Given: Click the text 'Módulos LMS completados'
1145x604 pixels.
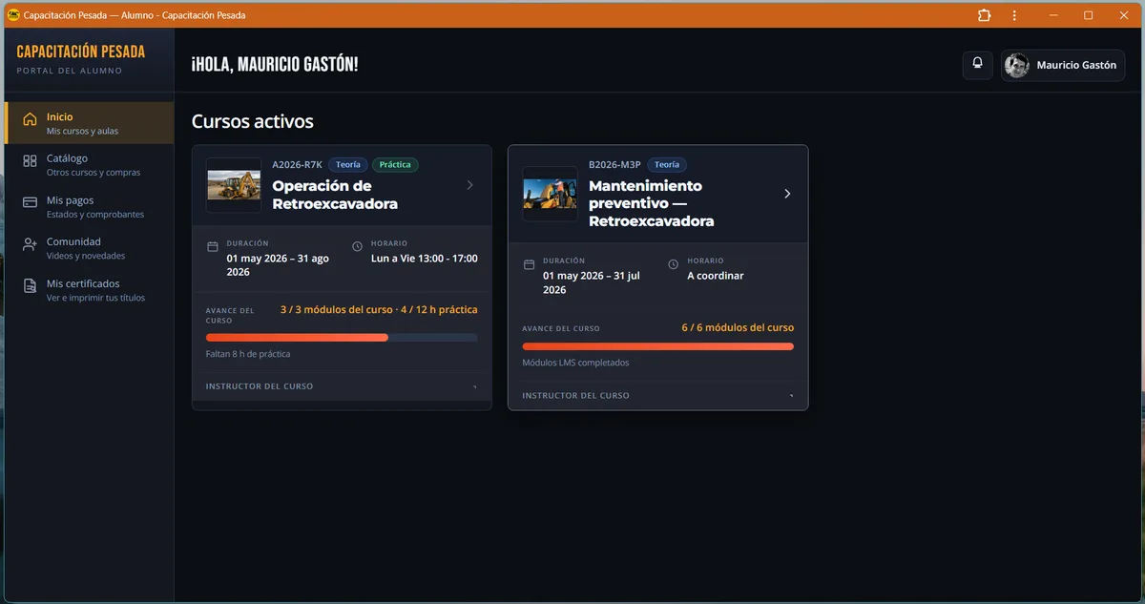Looking at the screenshot, I should pos(575,363).
